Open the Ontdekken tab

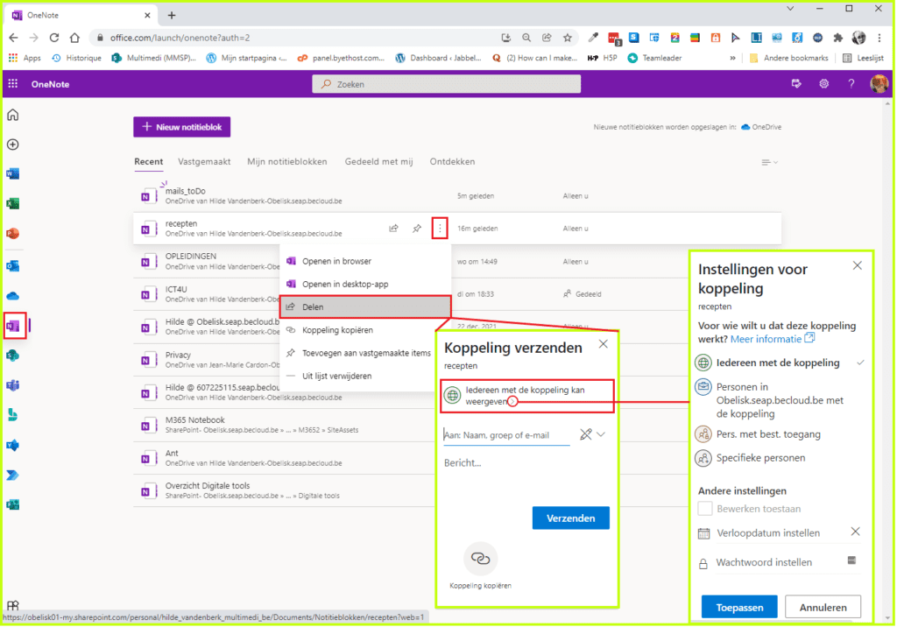pyautogui.click(x=453, y=161)
